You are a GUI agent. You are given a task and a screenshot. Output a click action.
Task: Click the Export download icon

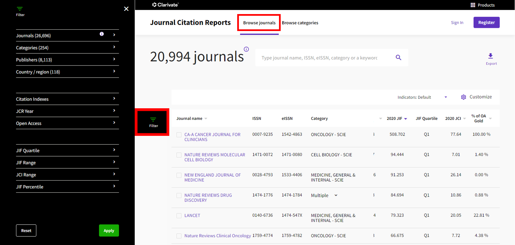[491, 56]
